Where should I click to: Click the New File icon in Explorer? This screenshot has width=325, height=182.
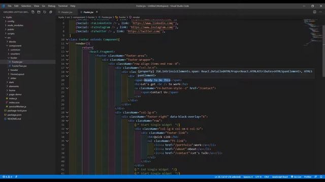pos(33,12)
